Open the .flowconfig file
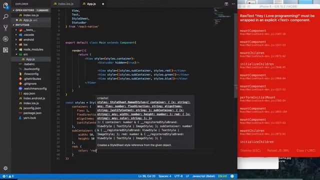 coord(31,74)
